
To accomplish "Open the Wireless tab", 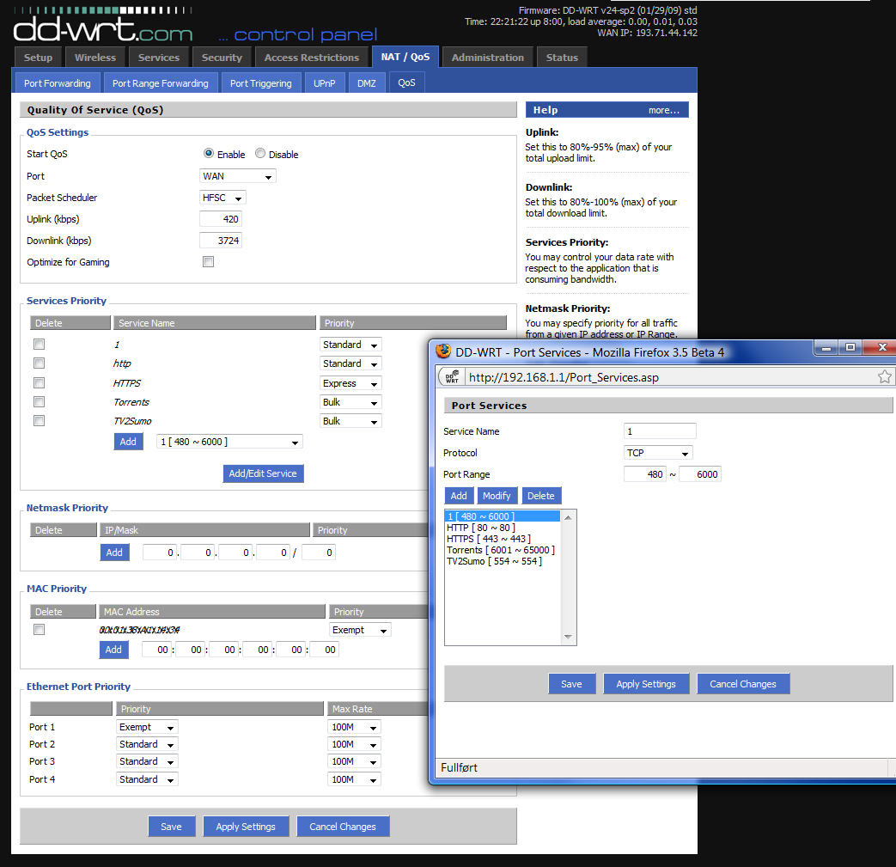I will pyautogui.click(x=95, y=58).
